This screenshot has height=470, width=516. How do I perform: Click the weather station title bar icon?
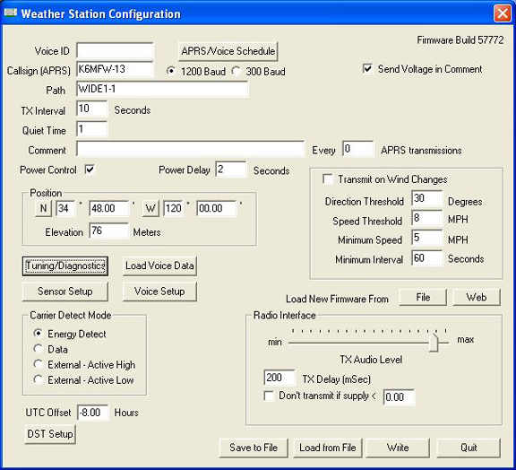(x=10, y=13)
